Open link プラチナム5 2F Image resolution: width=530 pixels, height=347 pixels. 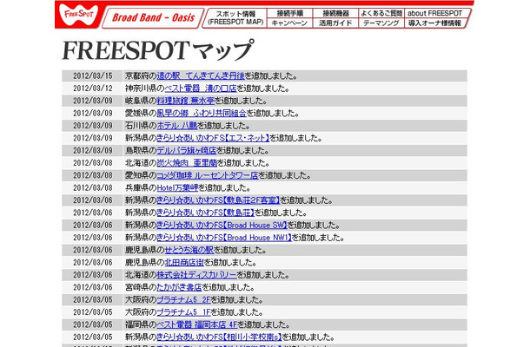click(x=183, y=300)
